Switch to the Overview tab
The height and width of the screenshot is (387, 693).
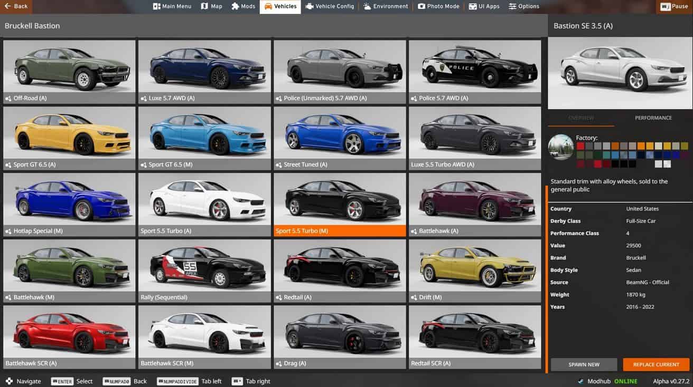click(581, 118)
